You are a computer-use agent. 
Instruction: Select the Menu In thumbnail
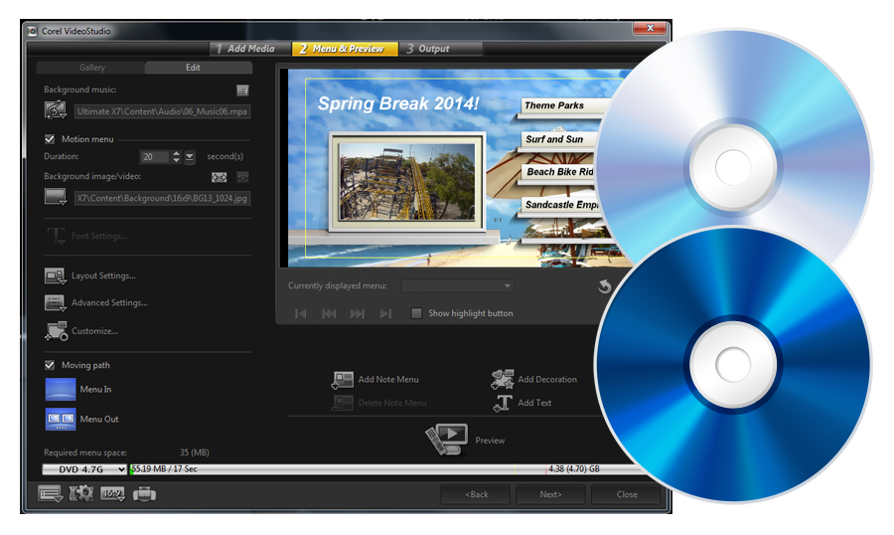tap(61, 390)
